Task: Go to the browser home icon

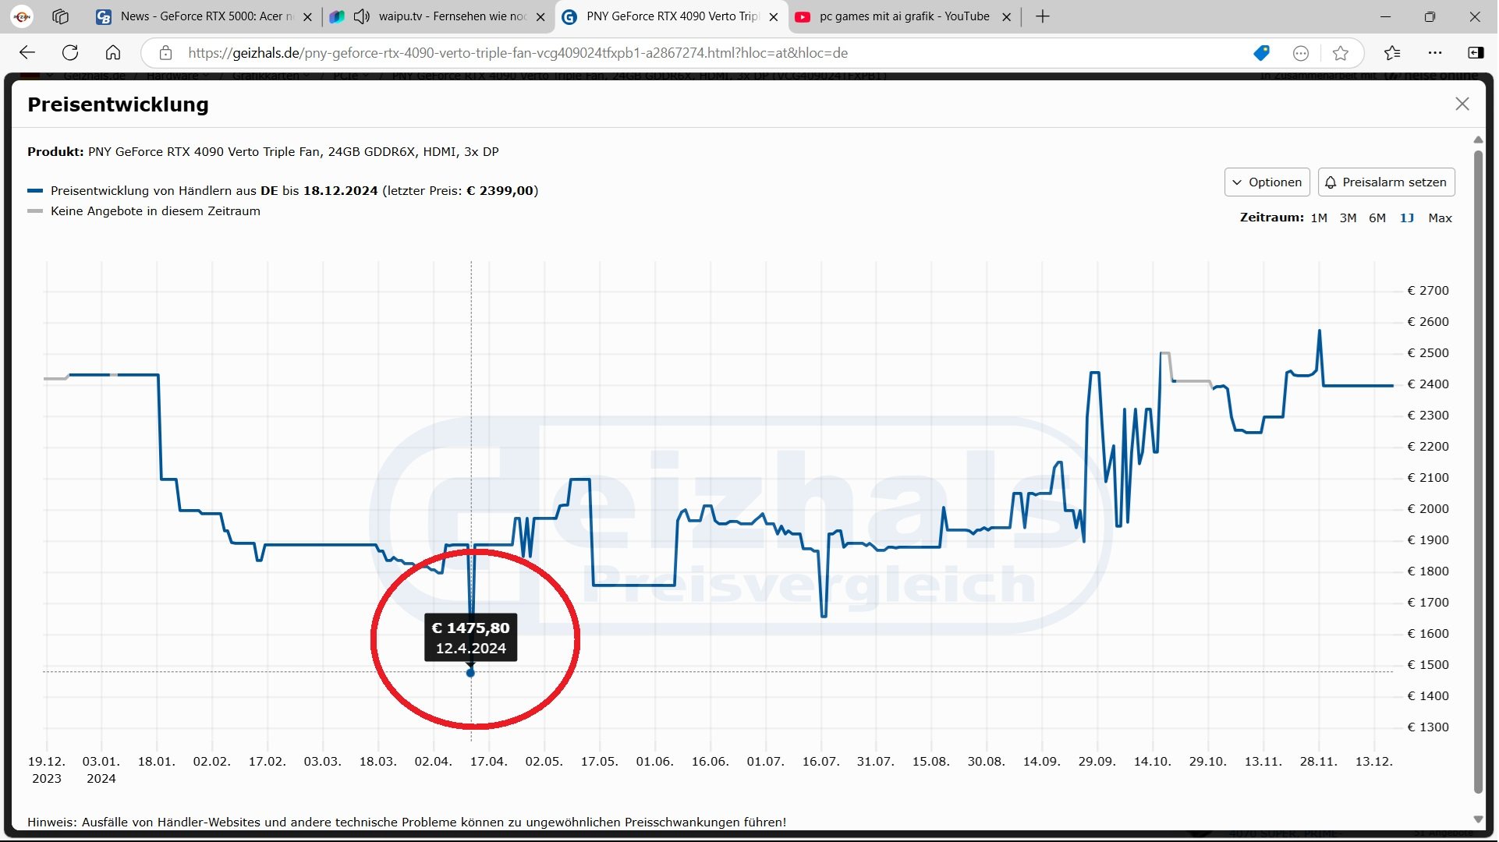Action: [x=113, y=53]
